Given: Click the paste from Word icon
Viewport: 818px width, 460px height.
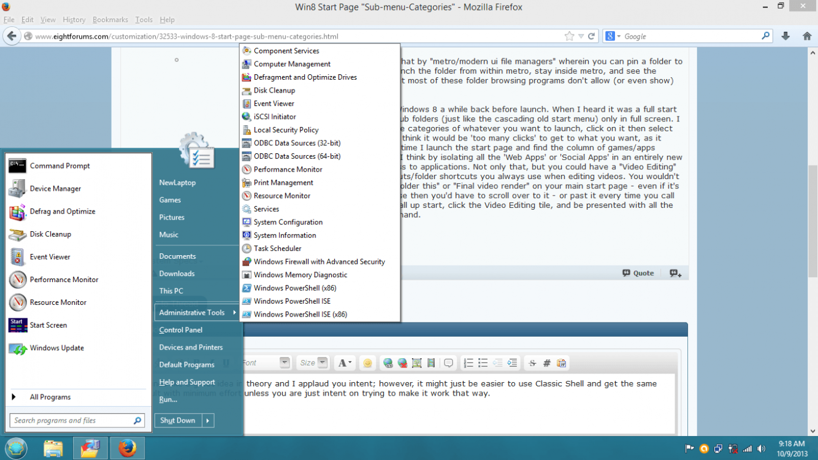Looking at the screenshot, I should click(561, 363).
